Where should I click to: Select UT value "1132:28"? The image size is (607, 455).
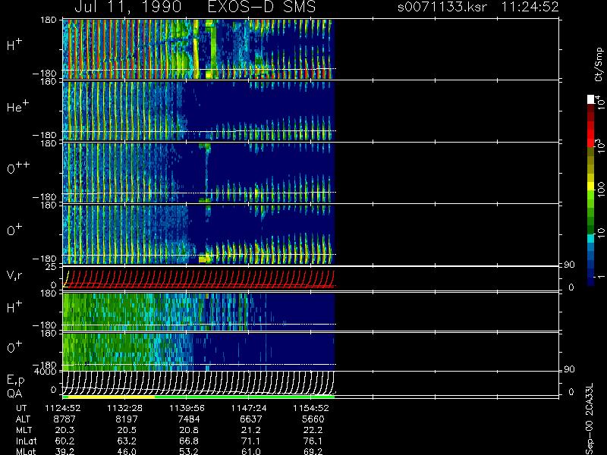125,408
